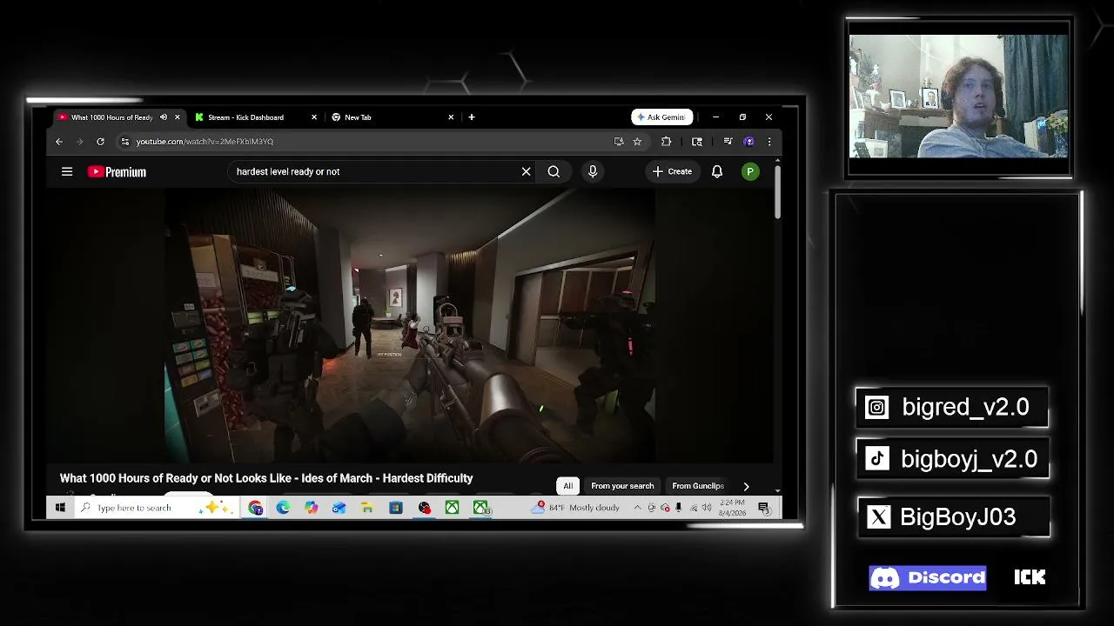Close the YouTube video tab

[178, 117]
